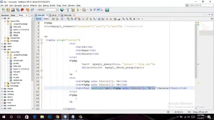Expand the angular project node
Image resolution: width=214 pixels, height=120 pixels.
pos(2,89)
